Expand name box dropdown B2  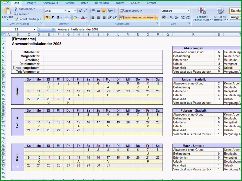click(x=34, y=29)
